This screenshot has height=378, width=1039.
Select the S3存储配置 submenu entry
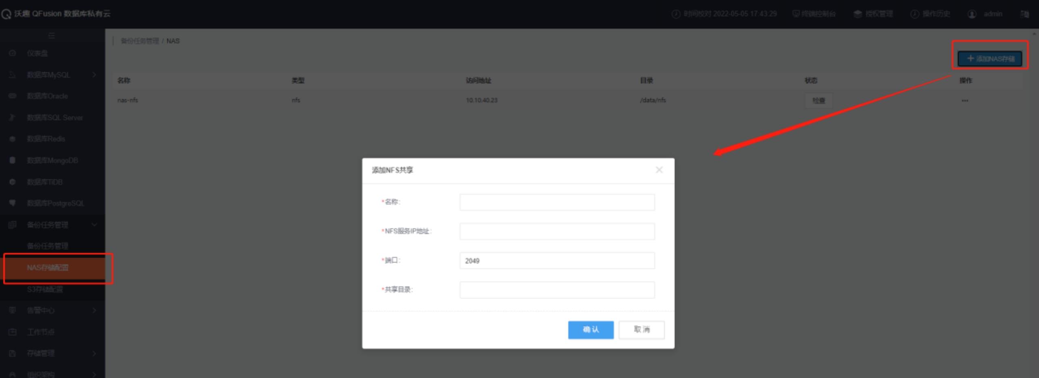[x=45, y=289]
